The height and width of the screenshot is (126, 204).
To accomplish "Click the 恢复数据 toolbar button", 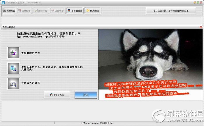I will click(24, 11).
